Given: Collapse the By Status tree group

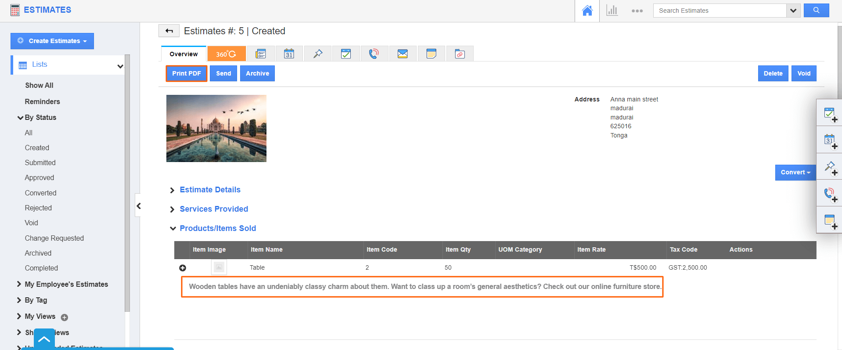Looking at the screenshot, I should 20,118.
